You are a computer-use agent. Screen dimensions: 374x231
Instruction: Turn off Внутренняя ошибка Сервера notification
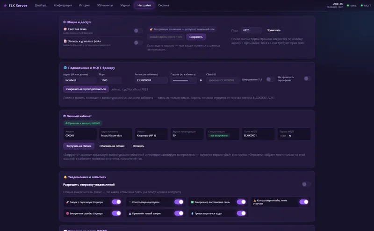116,213
